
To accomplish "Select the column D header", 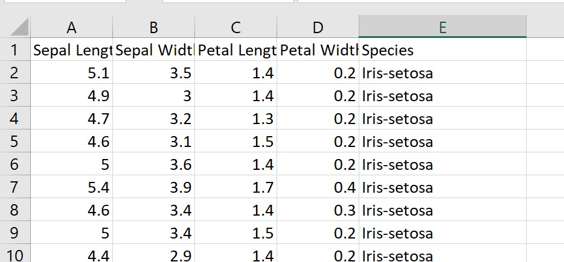I will coord(318,27).
